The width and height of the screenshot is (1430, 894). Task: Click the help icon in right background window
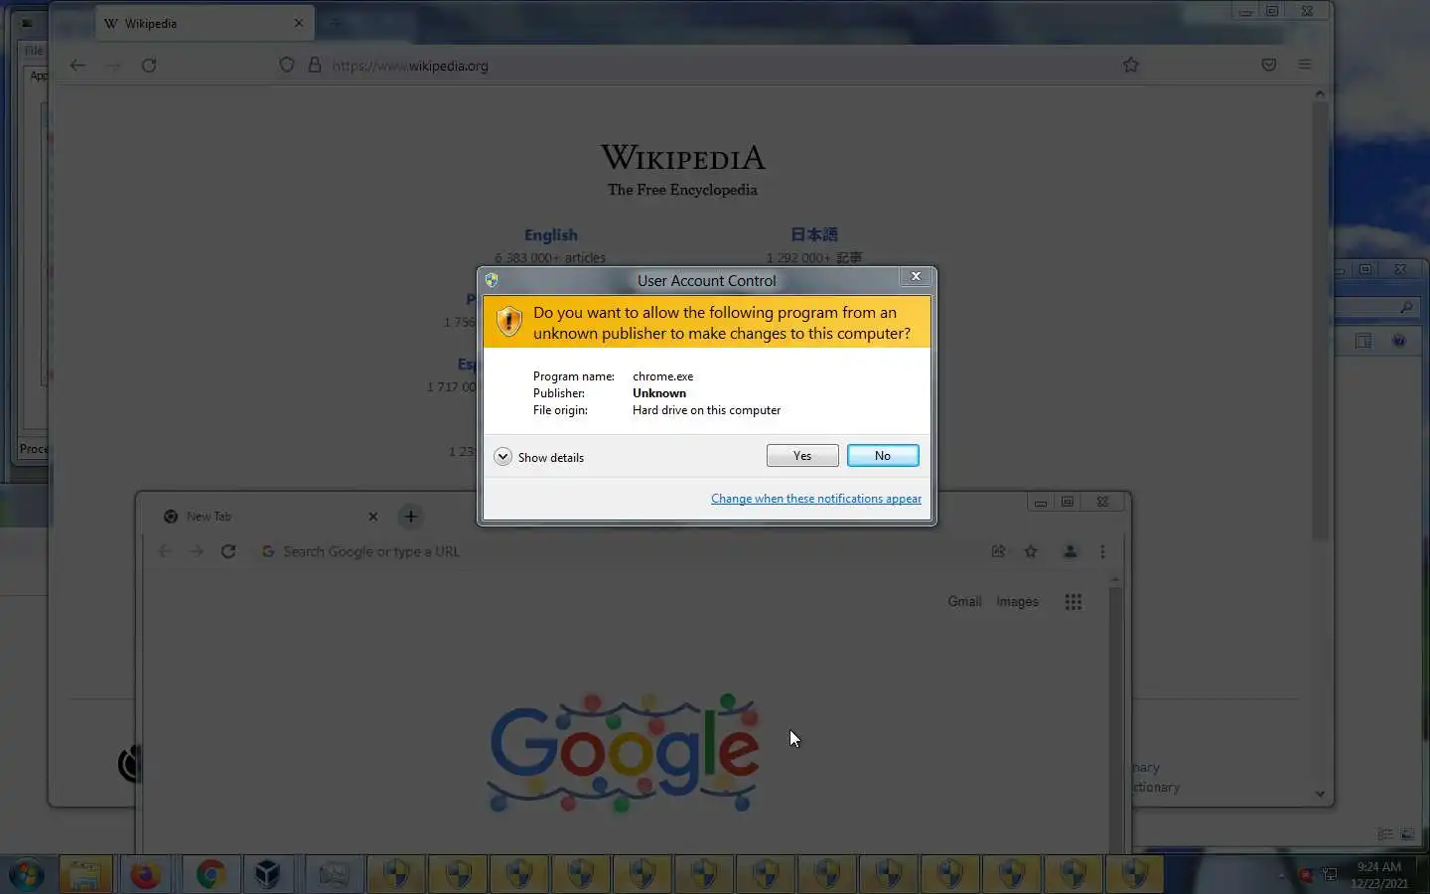[1399, 341]
